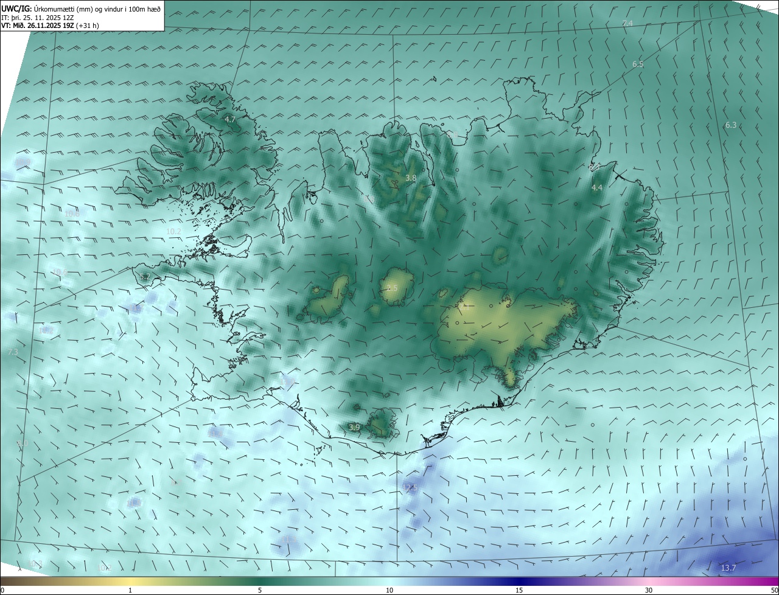
Task: Select the 13.7 value label
Action: pyautogui.click(x=728, y=568)
